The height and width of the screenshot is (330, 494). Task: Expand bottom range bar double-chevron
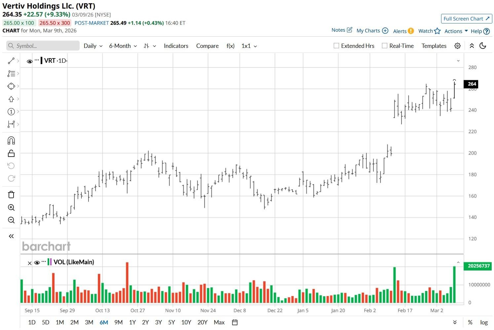click(x=455, y=322)
